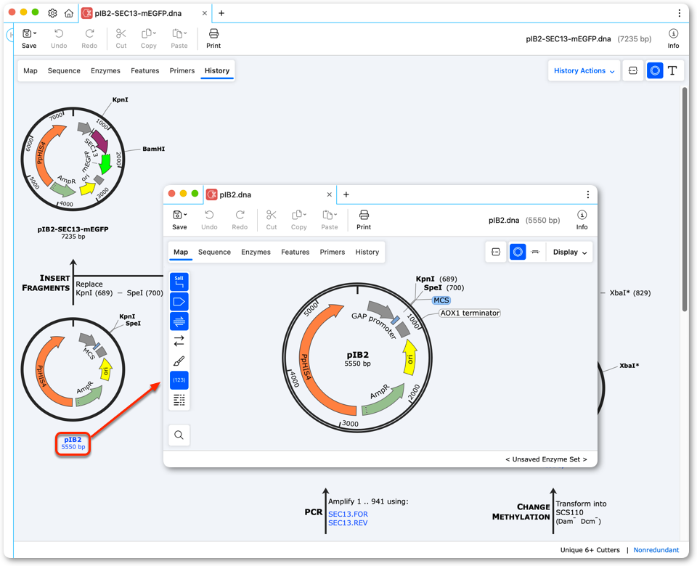Image resolution: width=697 pixels, height=566 pixels.
Task: Toggle the show primers side button
Action: click(179, 321)
